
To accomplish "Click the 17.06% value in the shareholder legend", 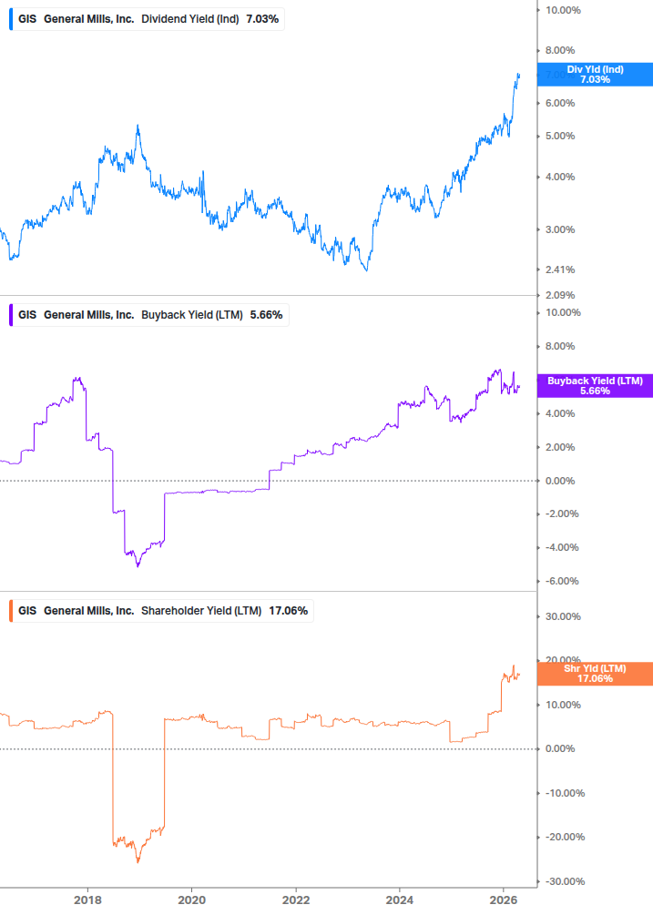I will click(289, 611).
